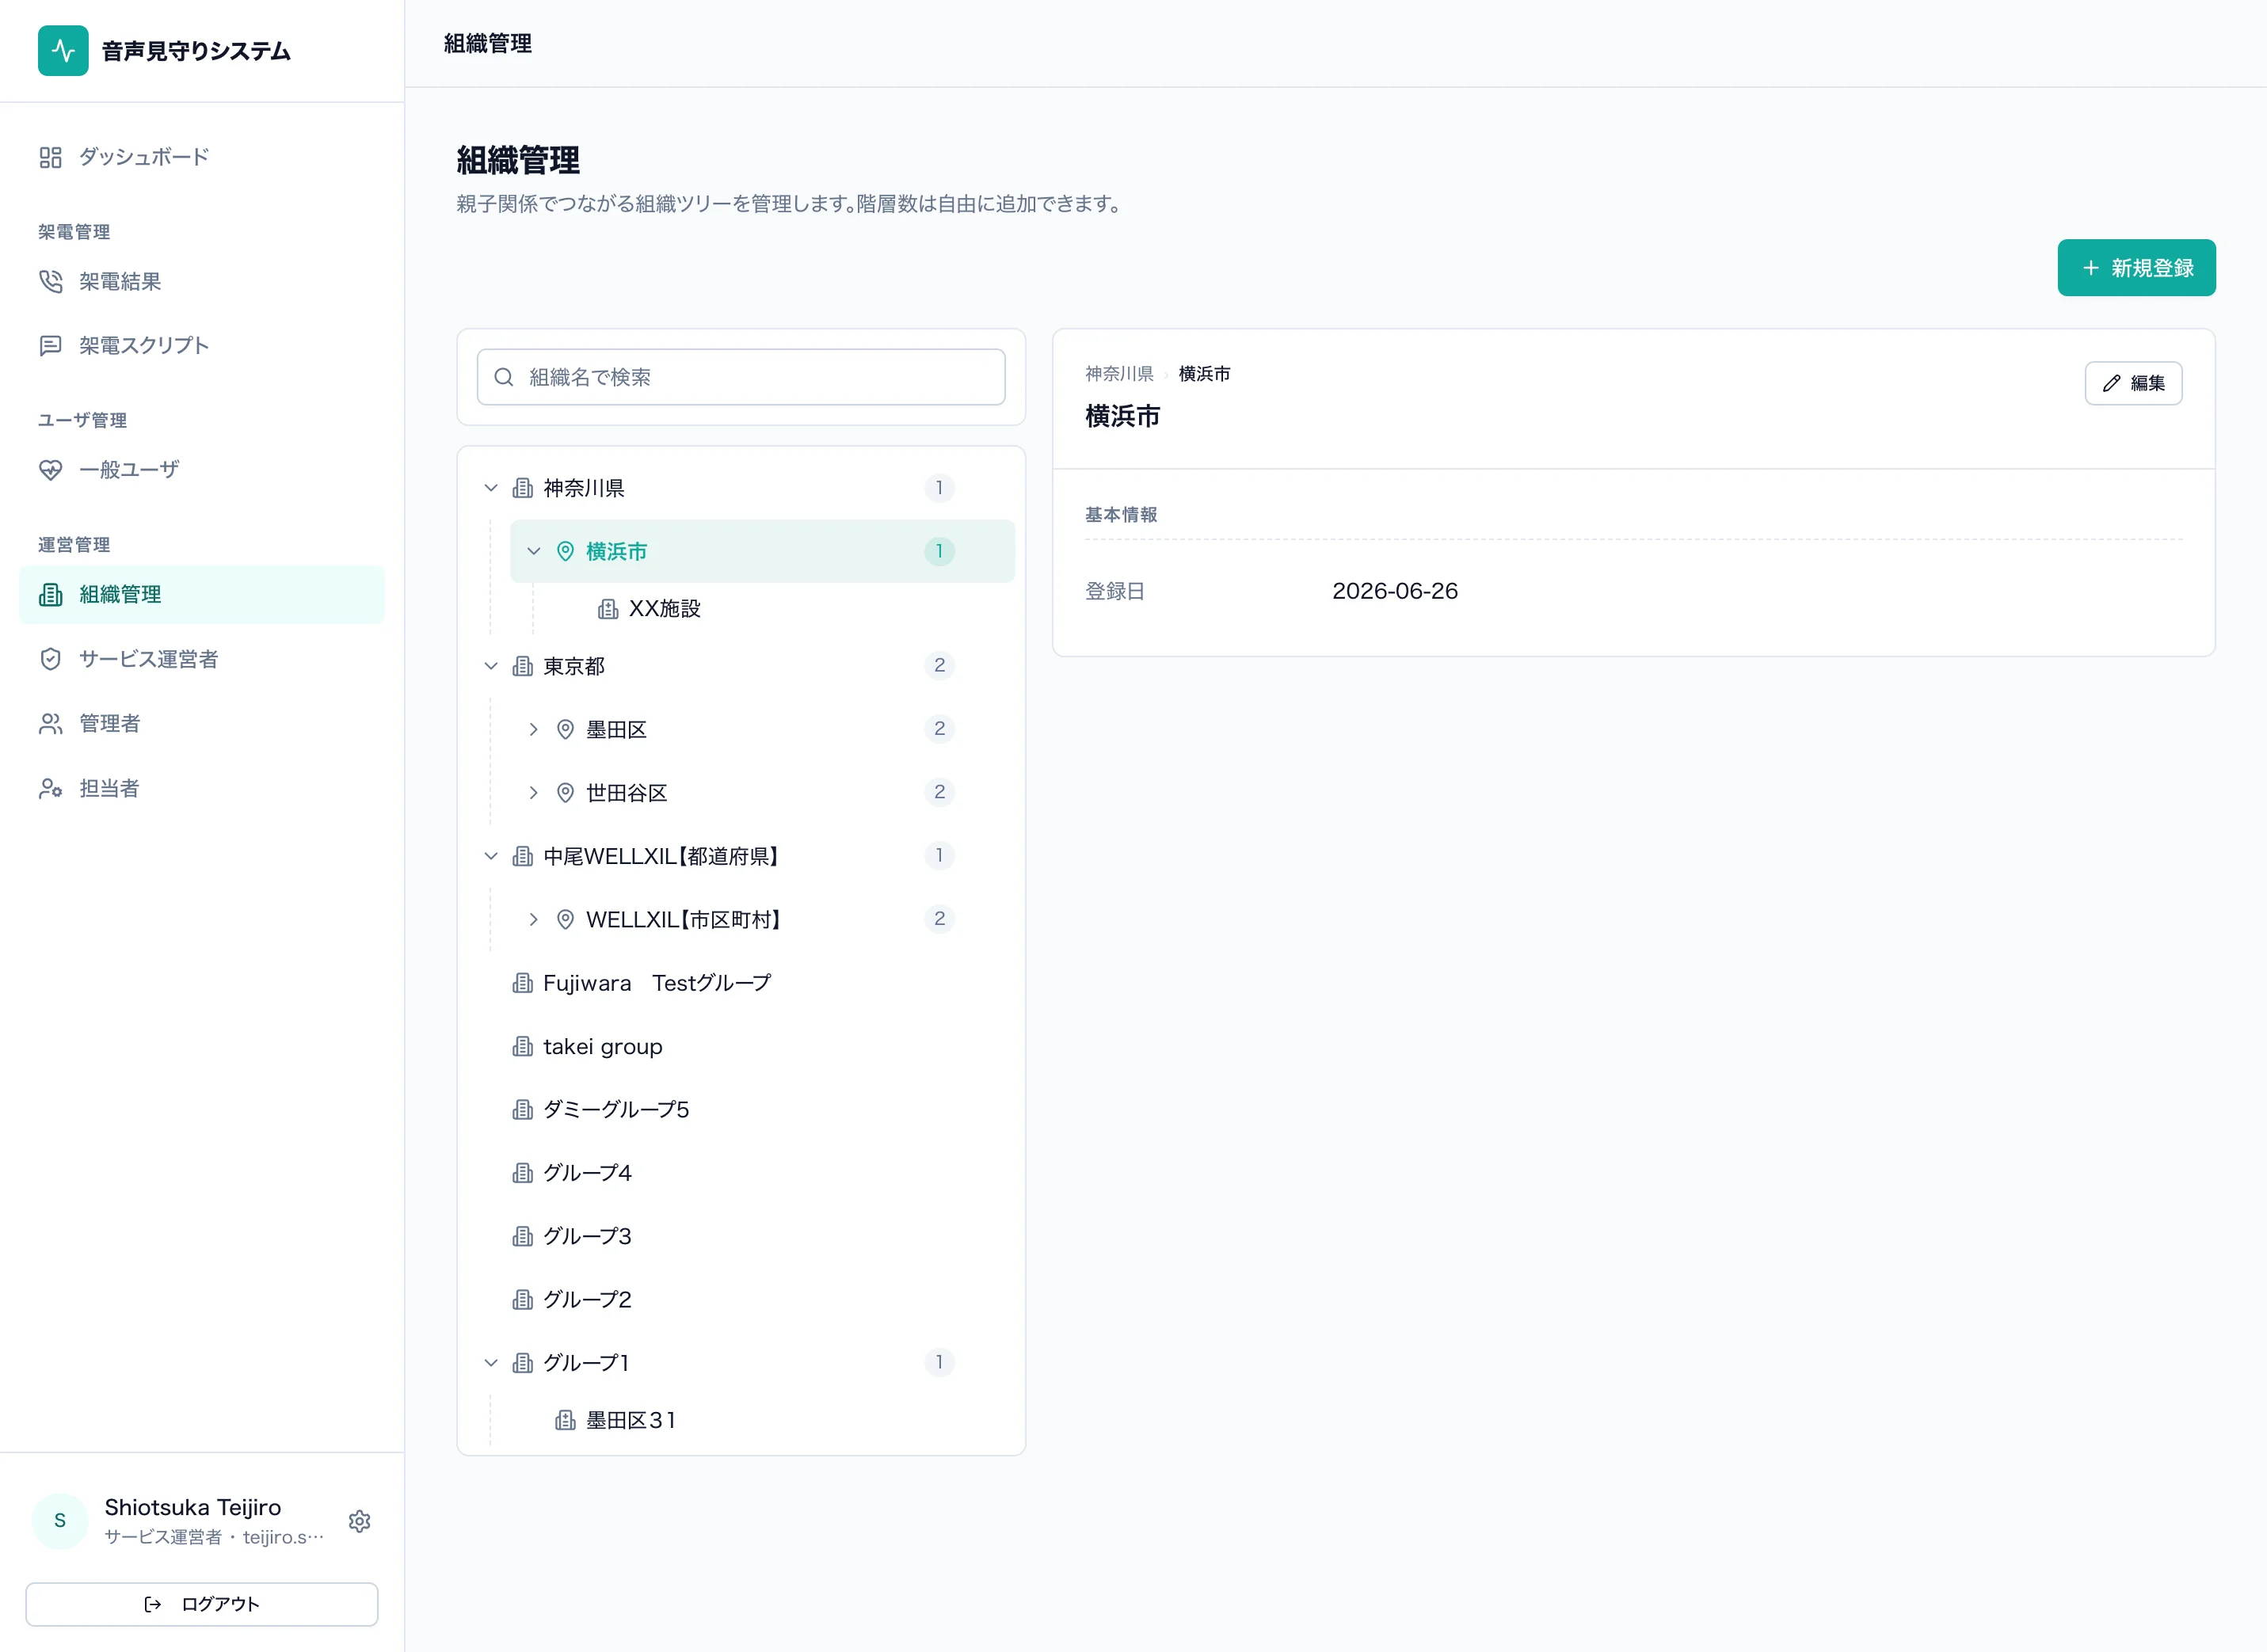
Task: Collapse the 神奈川県 tree node
Action: click(491, 488)
